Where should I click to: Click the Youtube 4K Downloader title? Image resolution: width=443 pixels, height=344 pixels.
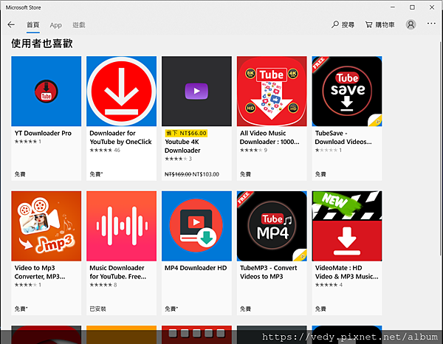[182, 146]
